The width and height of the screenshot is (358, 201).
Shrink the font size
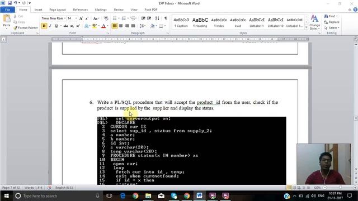point(87,18)
